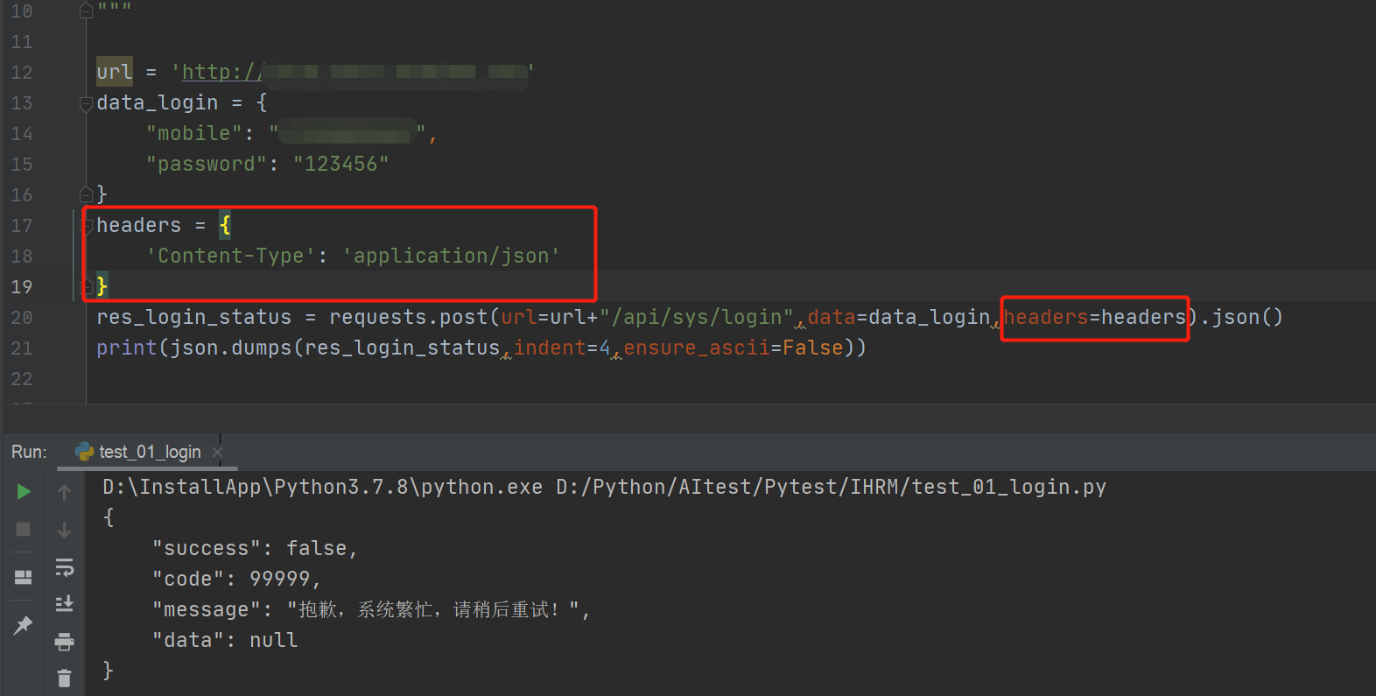1376x696 pixels.
Task: Print the console output with the printer icon
Action: click(x=64, y=642)
